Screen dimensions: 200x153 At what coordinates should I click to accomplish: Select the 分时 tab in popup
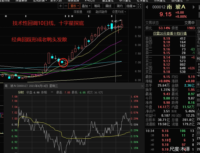point(21,92)
